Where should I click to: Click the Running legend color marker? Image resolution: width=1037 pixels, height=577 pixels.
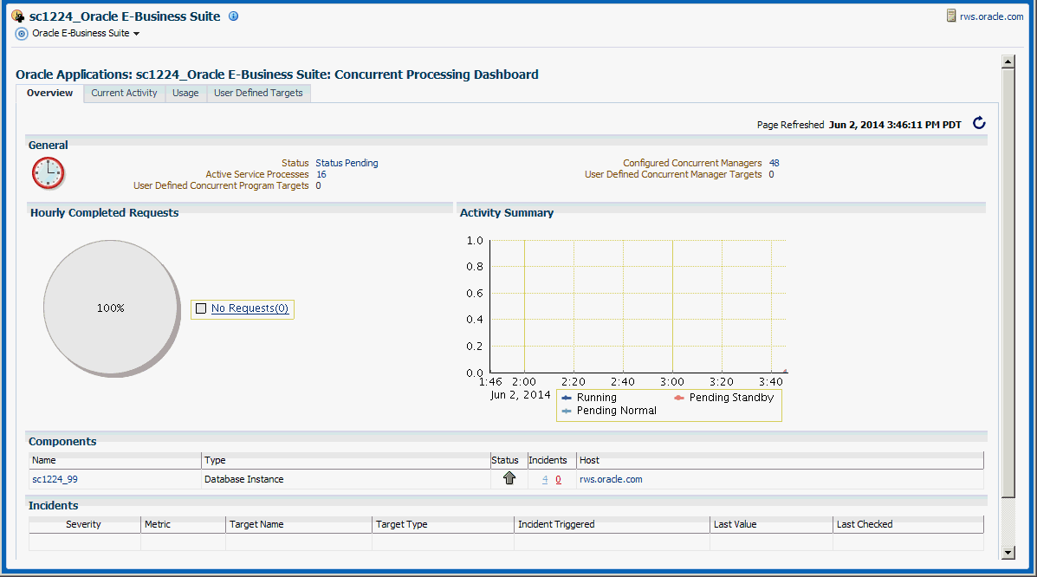tap(567, 398)
